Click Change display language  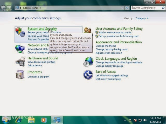click(x=109, y=66)
